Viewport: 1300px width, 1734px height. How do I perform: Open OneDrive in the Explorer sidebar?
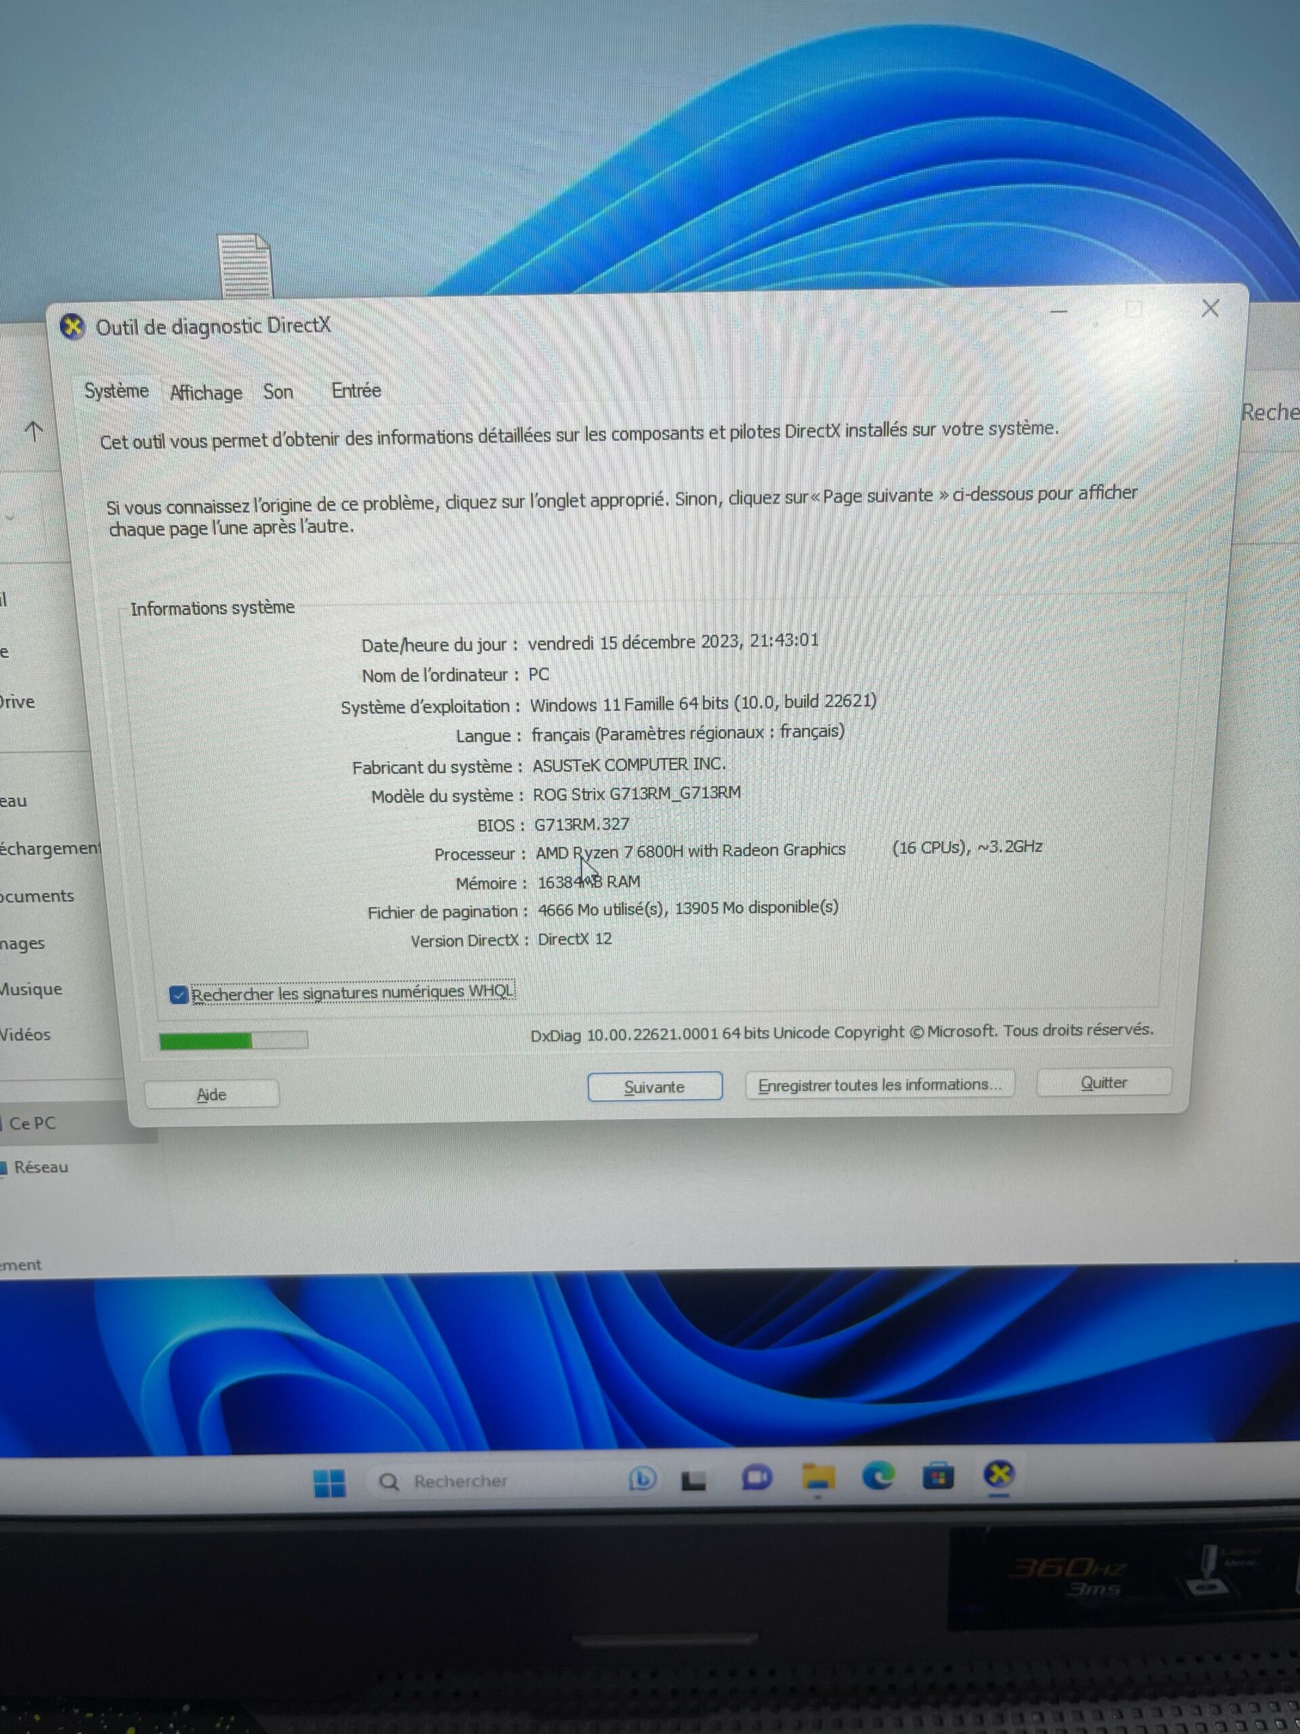[17, 702]
